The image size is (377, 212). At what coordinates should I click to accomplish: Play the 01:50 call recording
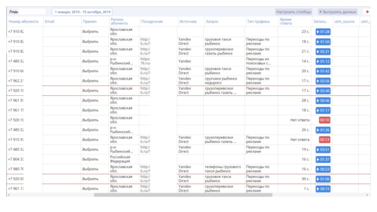point(323,41)
